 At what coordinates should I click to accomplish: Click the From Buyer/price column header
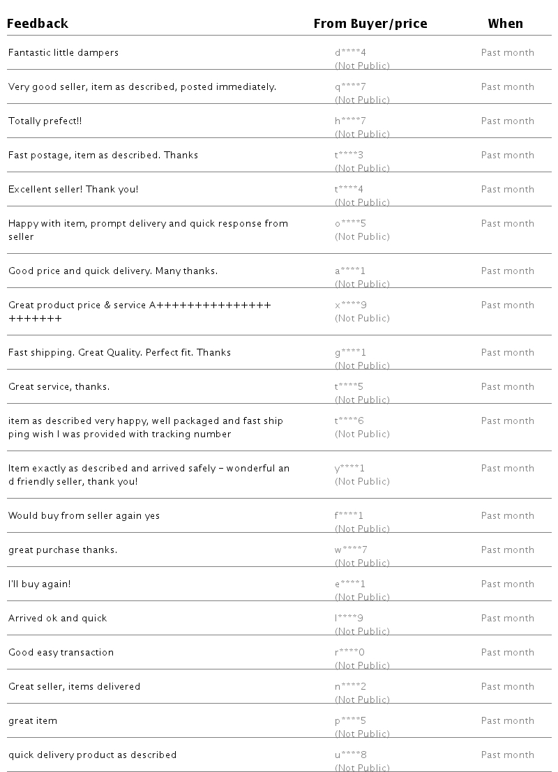(370, 24)
